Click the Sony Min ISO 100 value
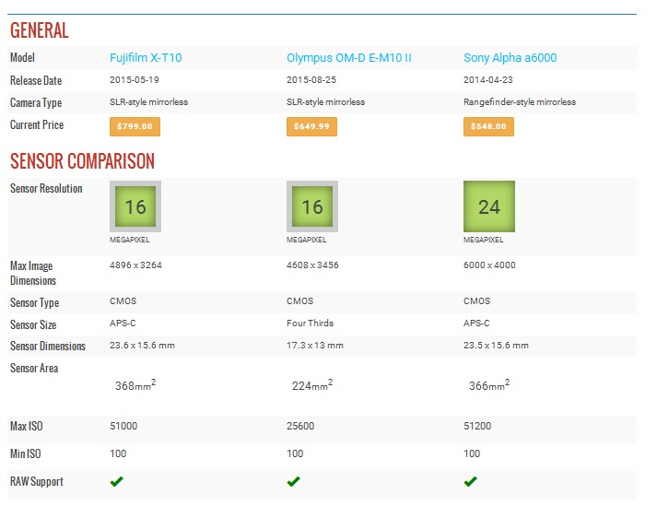 [472, 454]
